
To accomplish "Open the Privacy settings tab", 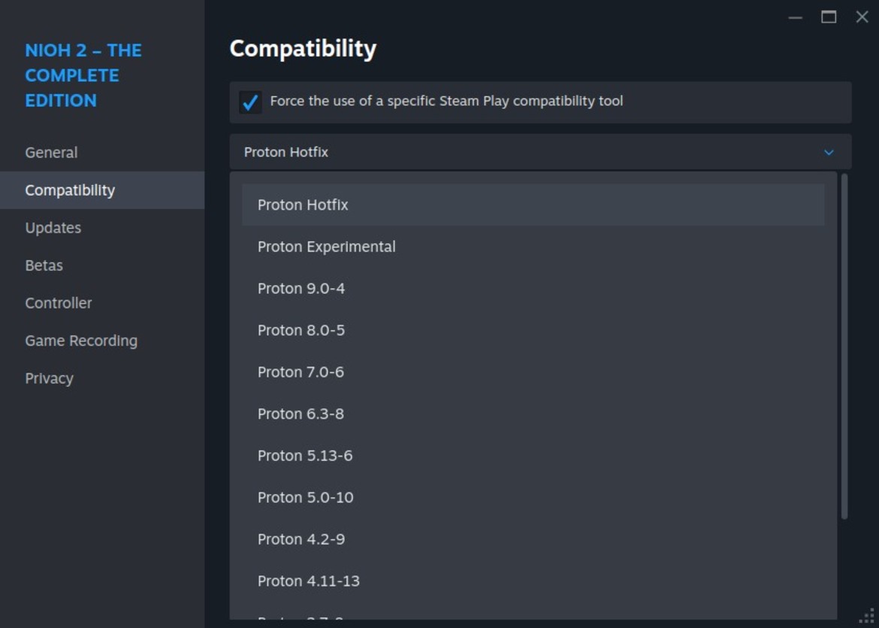I will pos(49,378).
